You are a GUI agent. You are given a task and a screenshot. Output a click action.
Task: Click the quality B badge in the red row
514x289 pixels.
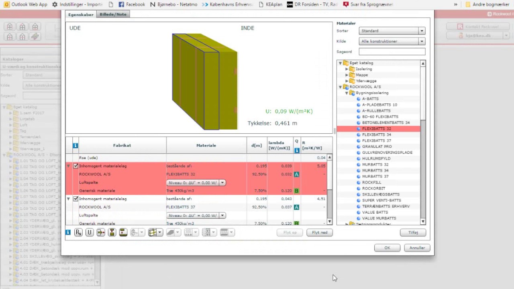[x=297, y=191]
